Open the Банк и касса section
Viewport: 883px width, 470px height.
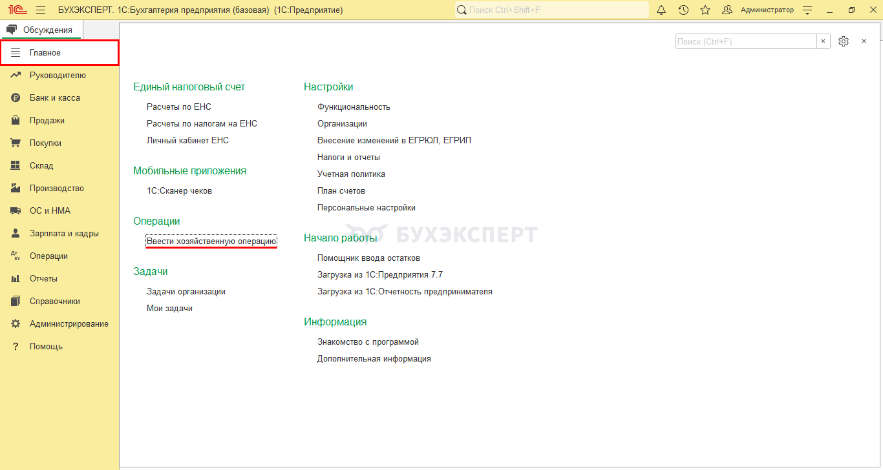point(59,98)
